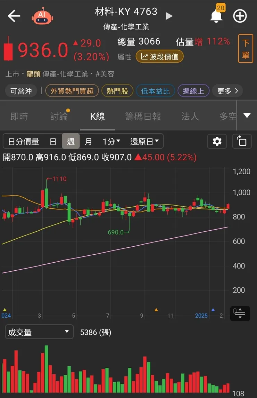This screenshot has width=257, height=398.
Task: Click the 材料-KY 4763 stock title
Action: coord(126,11)
